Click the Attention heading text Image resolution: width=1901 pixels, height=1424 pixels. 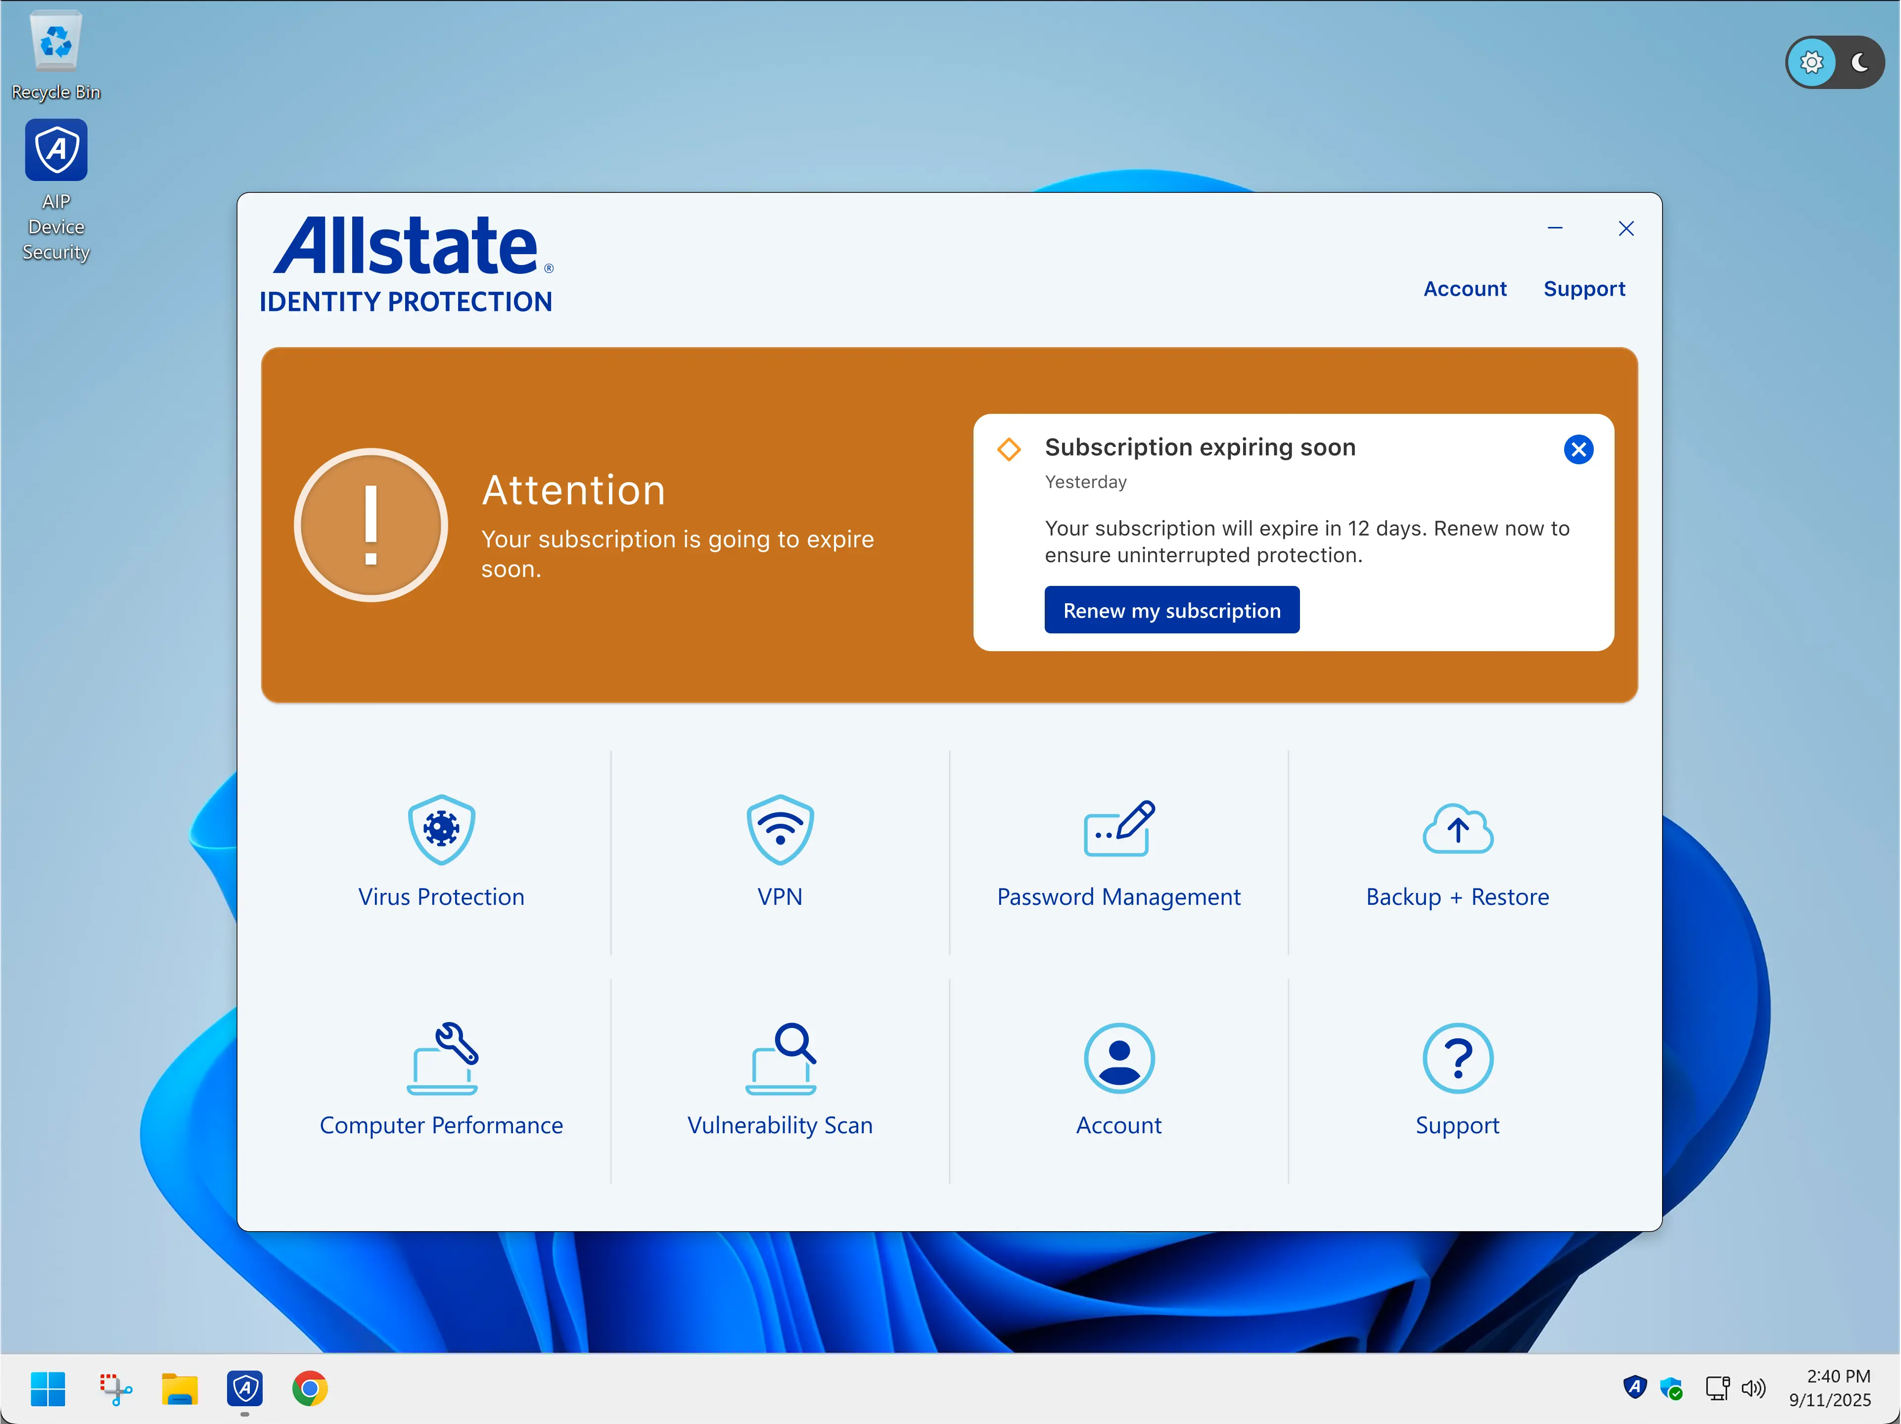(573, 490)
